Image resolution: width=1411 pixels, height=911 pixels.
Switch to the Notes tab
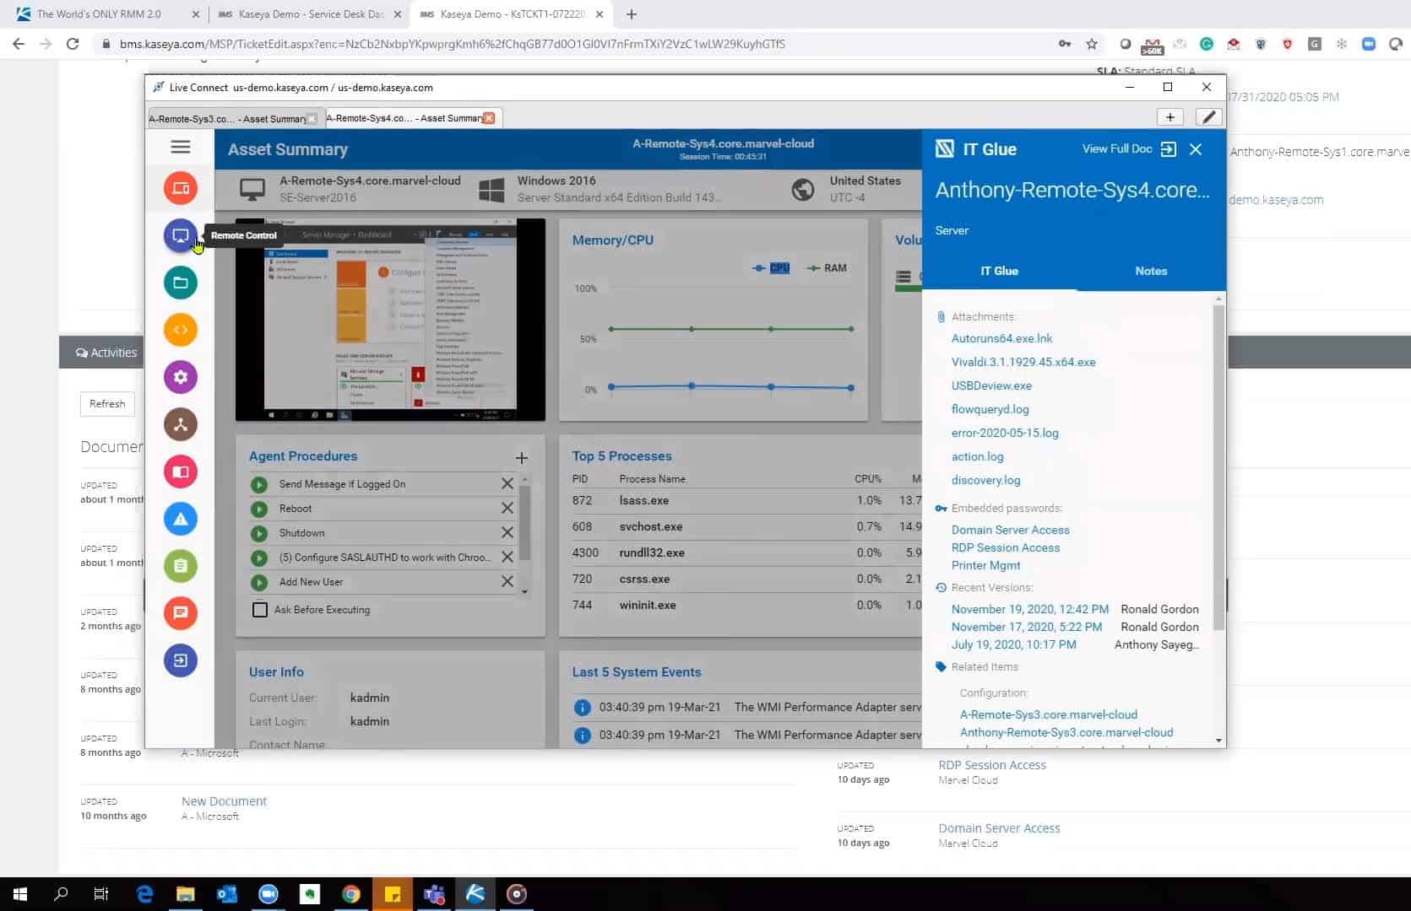click(x=1151, y=271)
